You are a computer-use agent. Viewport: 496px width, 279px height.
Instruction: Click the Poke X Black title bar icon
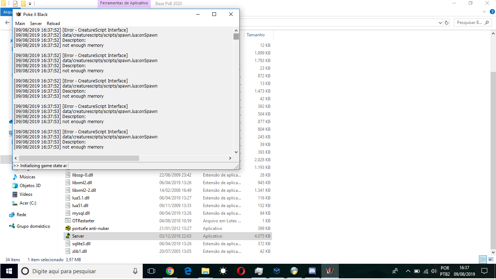coord(19,14)
